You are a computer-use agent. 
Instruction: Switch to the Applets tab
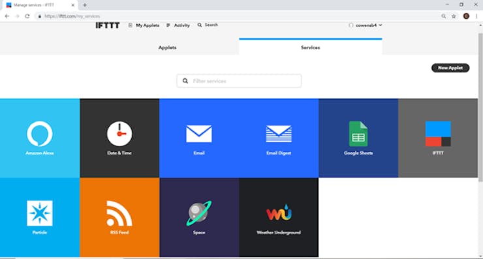[x=167, y=48]
